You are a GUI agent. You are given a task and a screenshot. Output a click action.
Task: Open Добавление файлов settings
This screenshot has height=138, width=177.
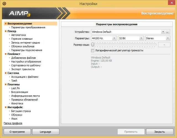tap(23, 58)
